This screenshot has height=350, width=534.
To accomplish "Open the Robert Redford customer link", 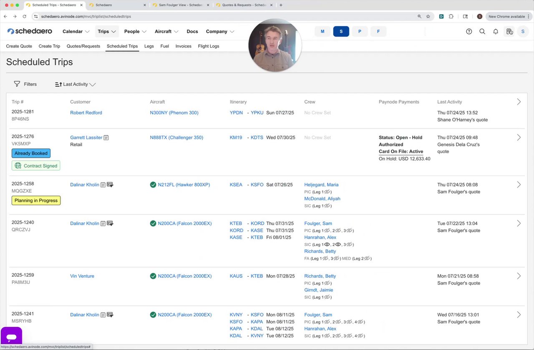I will click(86, 113).
